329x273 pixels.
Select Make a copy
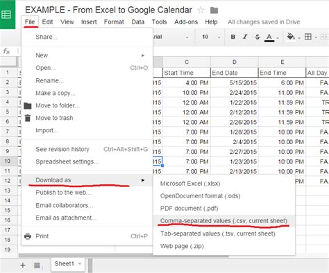tap(87, 93)
